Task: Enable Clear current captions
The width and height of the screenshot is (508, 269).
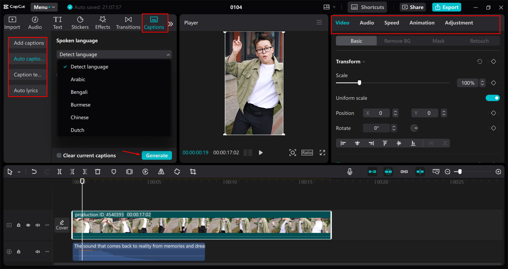Action: click(x=59, y=155)
